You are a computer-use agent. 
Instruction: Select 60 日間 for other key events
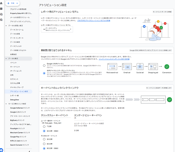click(44, 144)
